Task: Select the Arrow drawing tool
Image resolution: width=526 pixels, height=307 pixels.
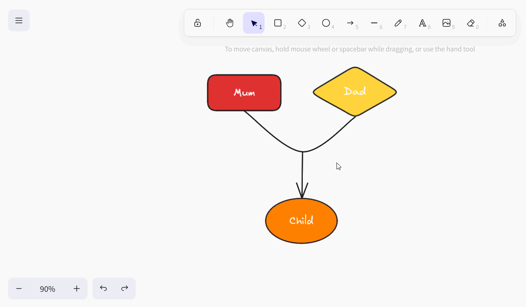Action: 350,23
